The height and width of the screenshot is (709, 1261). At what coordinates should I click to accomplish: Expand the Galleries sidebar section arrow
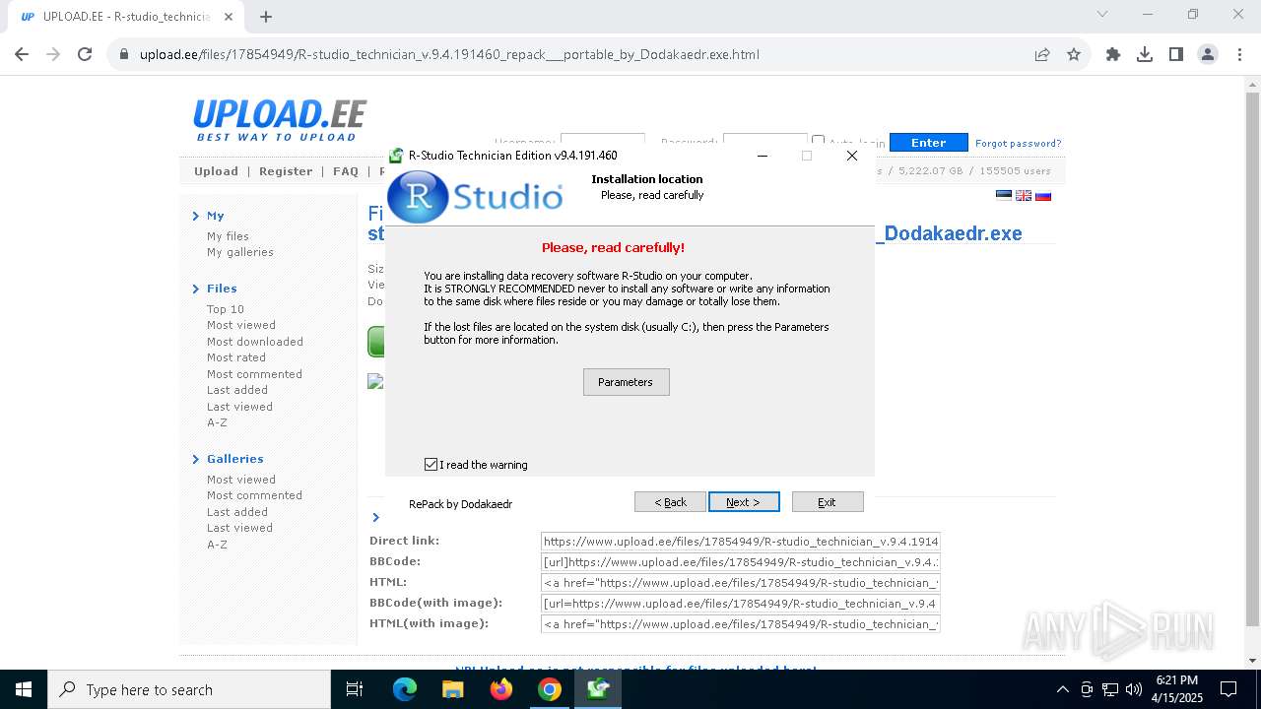(x=196, y=459)
